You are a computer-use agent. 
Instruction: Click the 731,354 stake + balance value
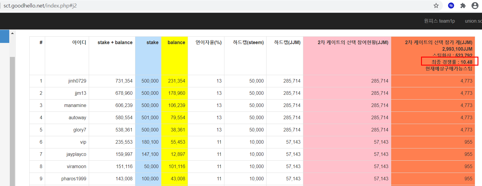[124, 81]
